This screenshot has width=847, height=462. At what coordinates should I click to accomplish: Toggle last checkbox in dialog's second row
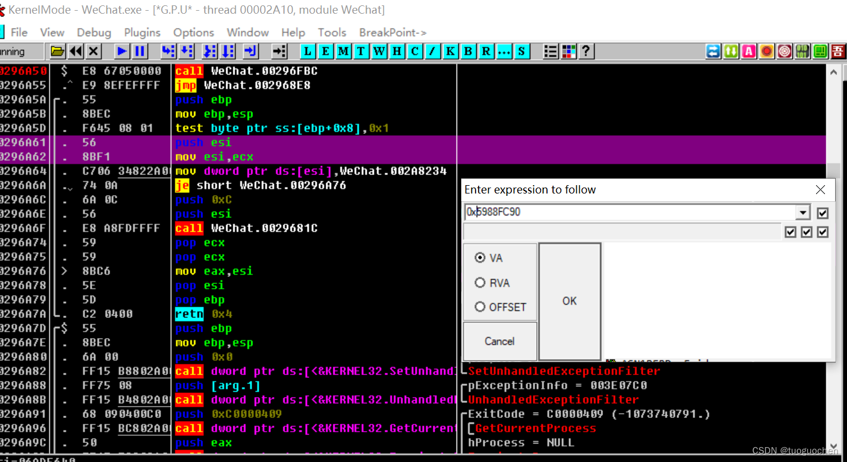pos(823,232)
